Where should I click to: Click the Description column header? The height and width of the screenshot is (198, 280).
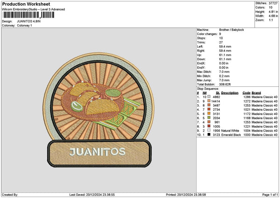[x=230, y=93]
